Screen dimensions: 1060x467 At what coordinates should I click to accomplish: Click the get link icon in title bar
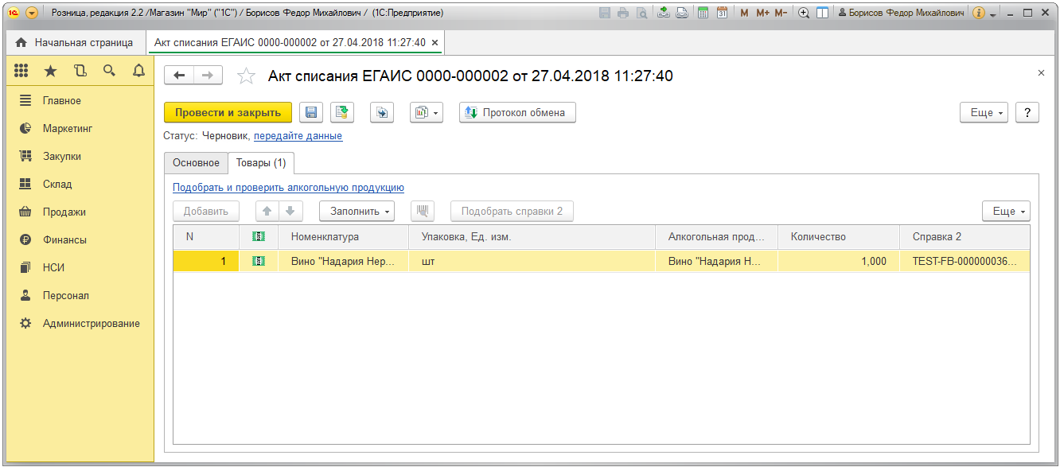[x=664, y=13]
